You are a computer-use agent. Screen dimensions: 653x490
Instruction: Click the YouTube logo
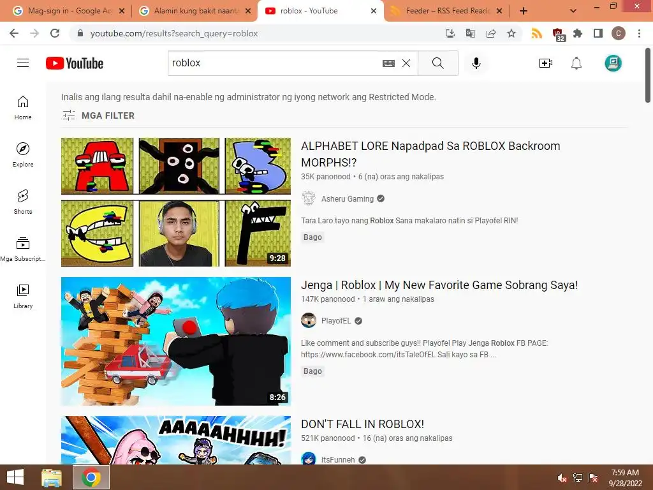[x=75, y=63]
